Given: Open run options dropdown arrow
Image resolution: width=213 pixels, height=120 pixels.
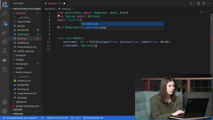Looking at the screenshot, I should coord(194,4).
